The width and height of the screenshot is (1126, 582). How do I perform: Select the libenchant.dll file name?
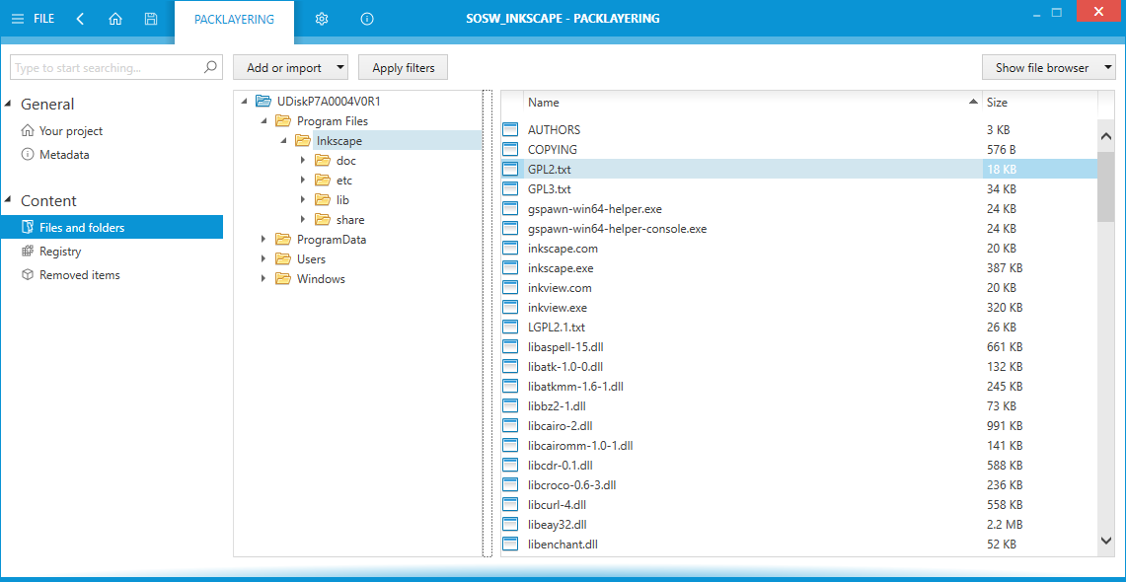[x=563, y=544]
